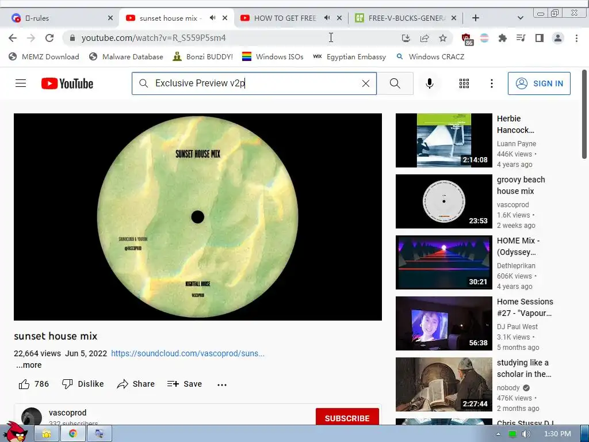Expand description with ...more
Viewport: 589px width, 442px height.
pyautogui.click(x=29, y=365)
